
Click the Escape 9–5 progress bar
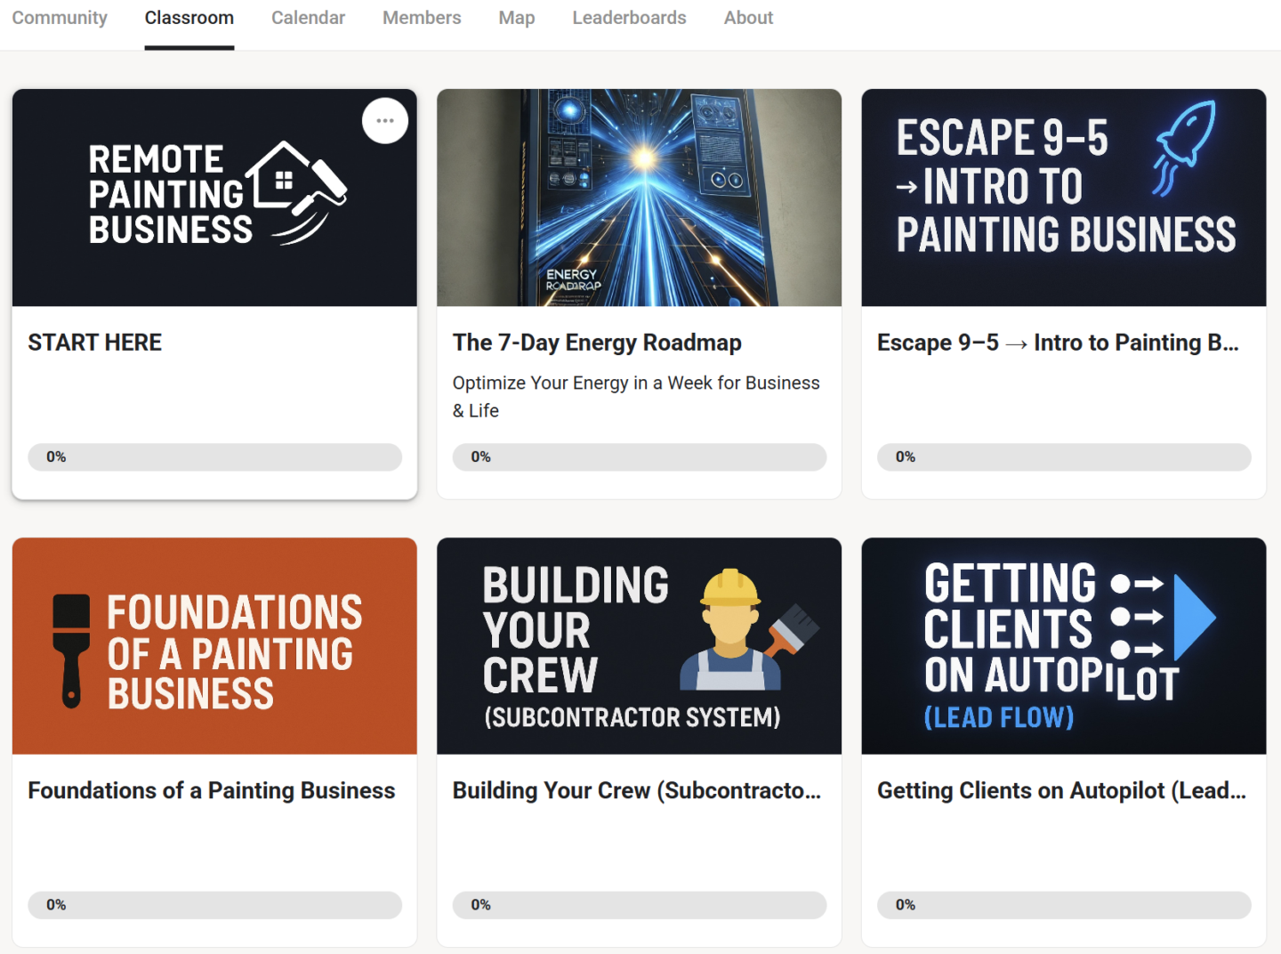(x=1064, y=457)
